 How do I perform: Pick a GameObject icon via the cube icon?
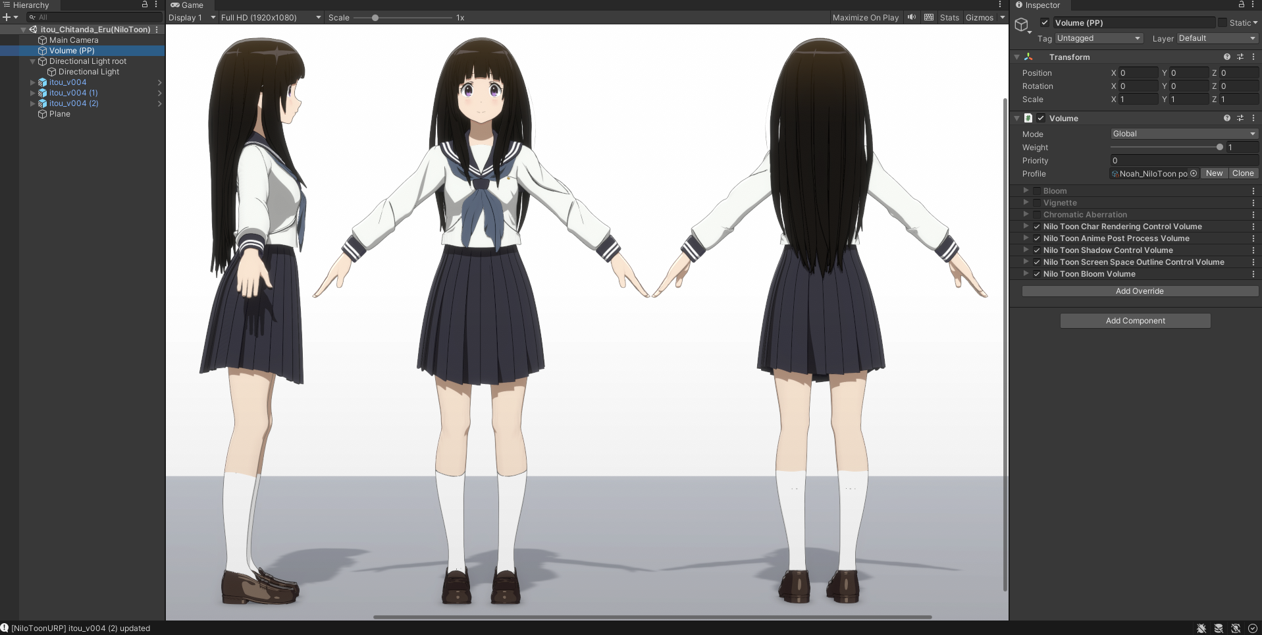click(x=1022, y=25)
